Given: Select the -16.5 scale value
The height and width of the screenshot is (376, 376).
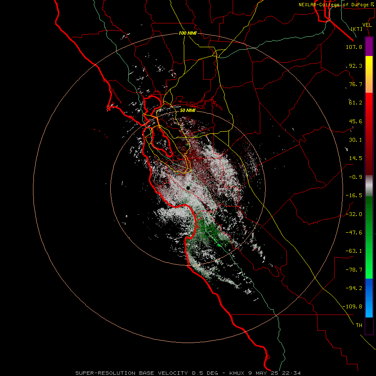Looking at the screenshot, I should pyautogui.click(x=354, y=196).
